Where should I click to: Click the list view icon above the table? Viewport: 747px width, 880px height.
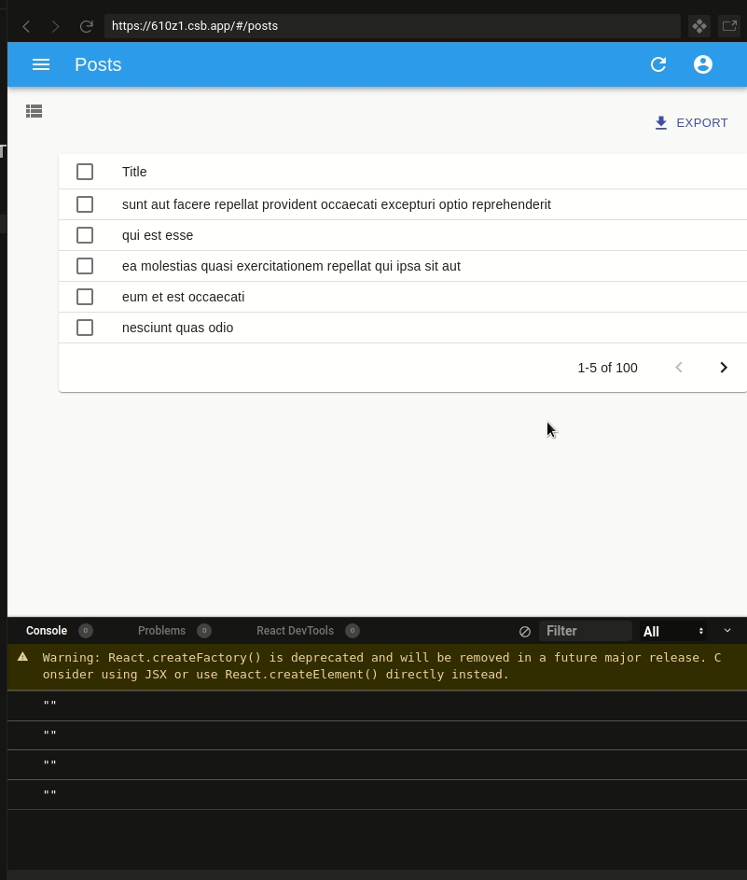(x=35, y=111)
